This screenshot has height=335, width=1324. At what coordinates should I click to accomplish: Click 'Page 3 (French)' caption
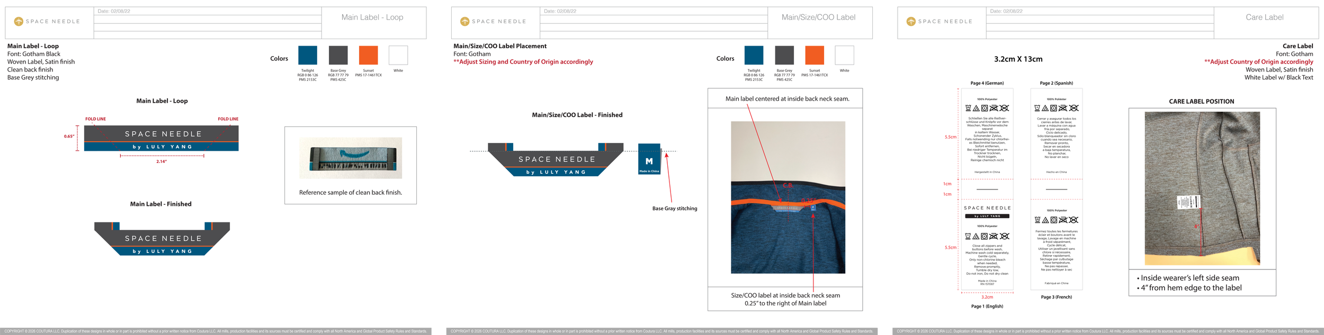[x=1057, y=297]
